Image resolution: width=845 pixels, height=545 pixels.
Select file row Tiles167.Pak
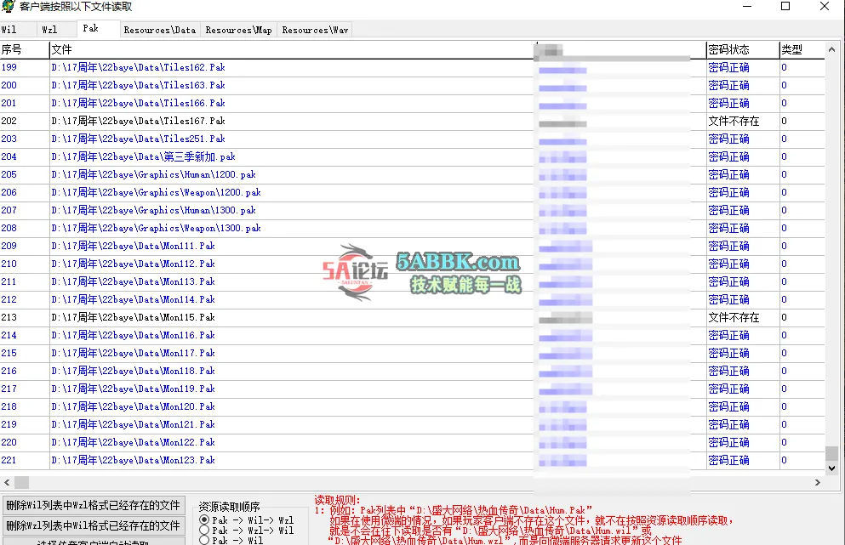point(412,121)
